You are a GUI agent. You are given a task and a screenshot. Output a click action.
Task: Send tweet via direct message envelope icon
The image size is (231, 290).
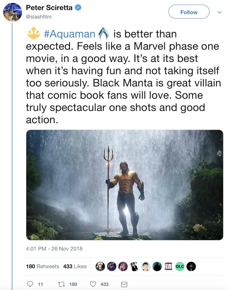tap(124, 284)
